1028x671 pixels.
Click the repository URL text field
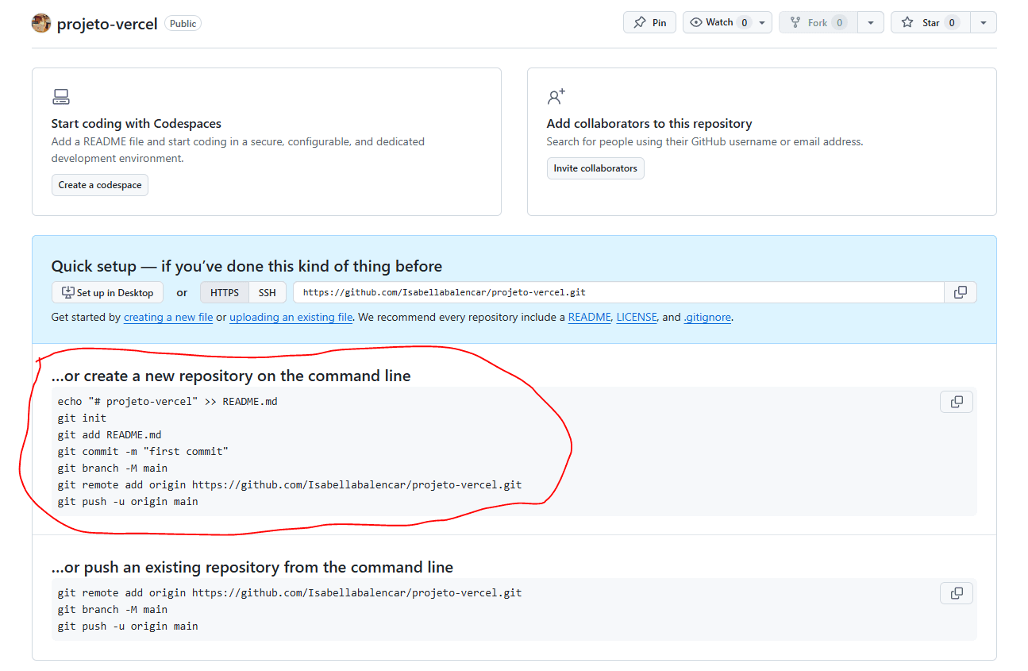[x=618, y=292]
